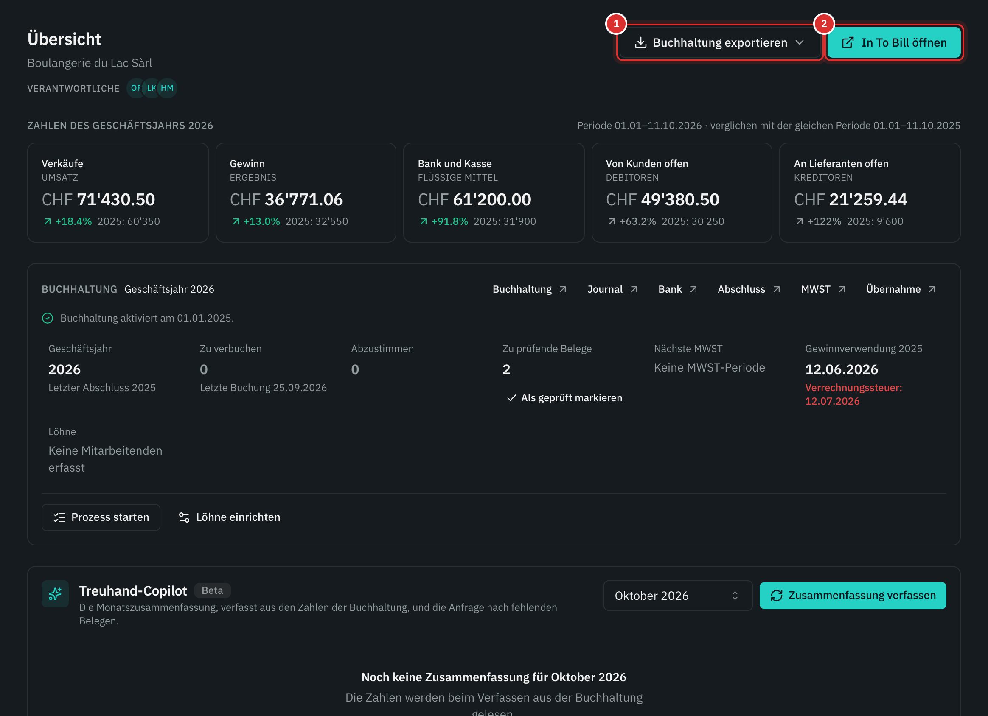Click the Beta badge next to Treuhand-Copilot
Viewport: 988px width, 716px height.
pyautogui.click(x=213, y=590)
